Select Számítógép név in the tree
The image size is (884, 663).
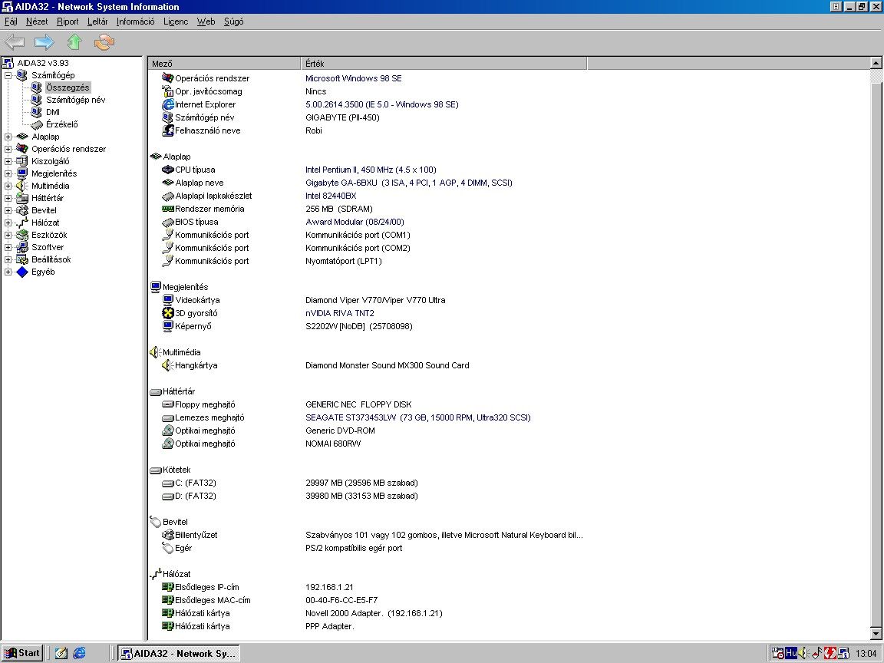coord(75,100)
